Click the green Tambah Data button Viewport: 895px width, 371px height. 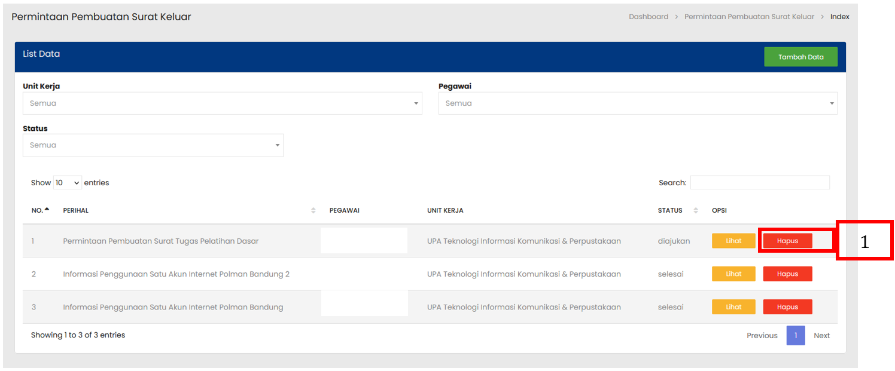(800, 57)
